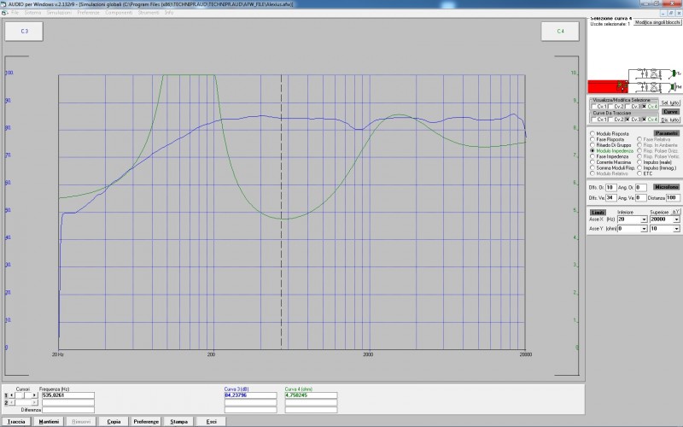This screenshot has width=683, height=427.
Task: Click the Microfono header button
Action: pos(667,187)
